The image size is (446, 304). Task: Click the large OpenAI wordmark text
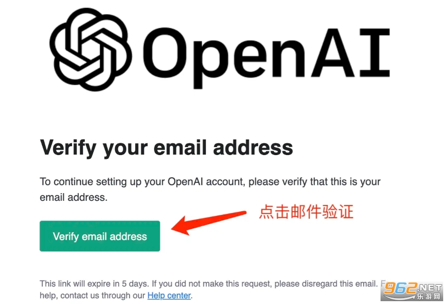[x=266, y=57]
